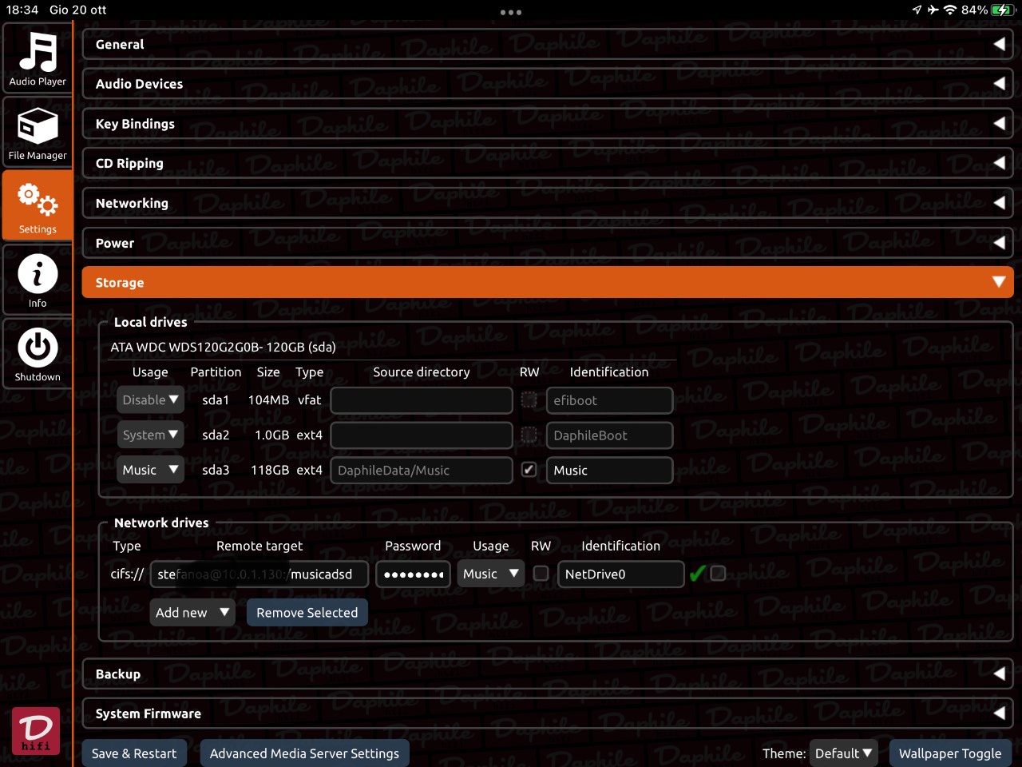Toggle RW checkbox for sda2 partition

(x=529, y=435)
